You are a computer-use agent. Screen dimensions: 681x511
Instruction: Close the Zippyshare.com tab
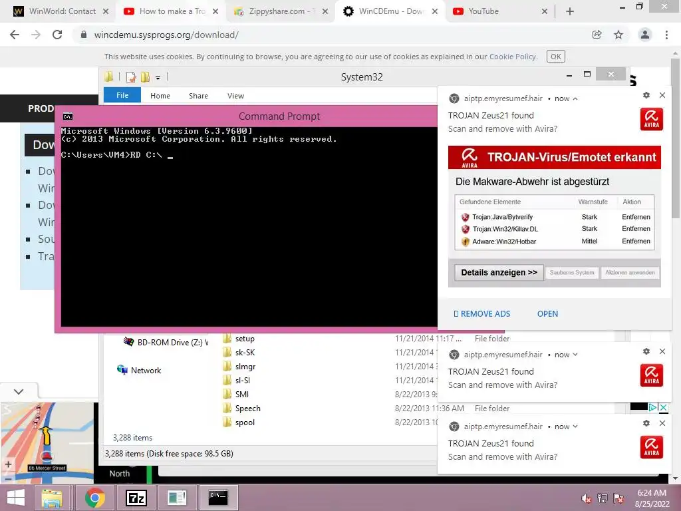point(325,11)
